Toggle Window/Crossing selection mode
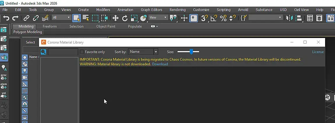 tap(104, 18)
